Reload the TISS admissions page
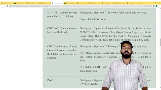This screenshot has height=90, width=161. pos(7,6)
